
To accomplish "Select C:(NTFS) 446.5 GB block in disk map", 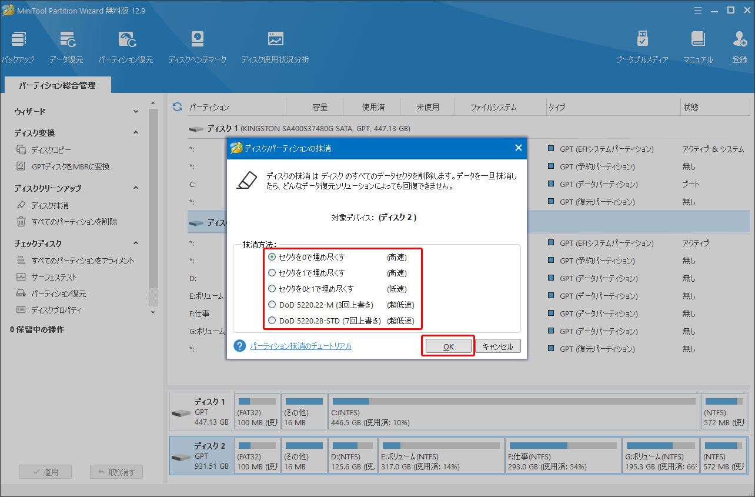I will point(513,412).
